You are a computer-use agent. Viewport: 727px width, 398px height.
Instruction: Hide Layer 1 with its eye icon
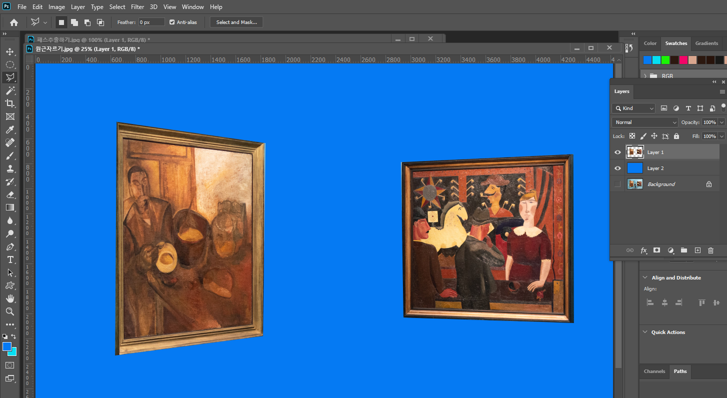pos(617,152)
